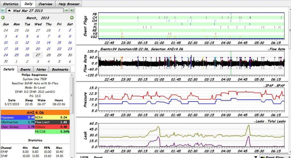This screenshot has height=158, width=291.
Task: Click the Flow Rate graph title
Action: tap(85, 63)
